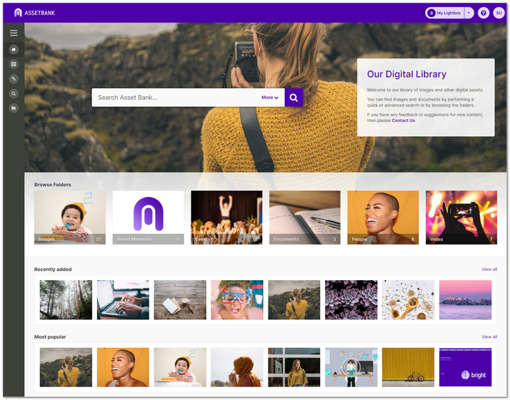Click the Contact Us link
Image resolution: width=510 pixels, height=400 pixels.
coord(403,120)
